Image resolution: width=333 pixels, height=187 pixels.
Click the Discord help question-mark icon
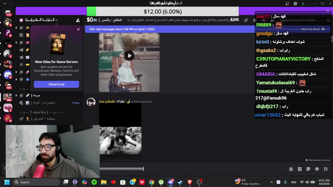pyautogui.click(x=295, y=3)
